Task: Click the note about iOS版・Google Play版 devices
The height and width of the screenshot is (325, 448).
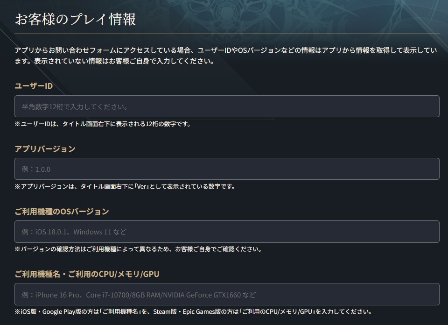Action: [x=193, y=312]
